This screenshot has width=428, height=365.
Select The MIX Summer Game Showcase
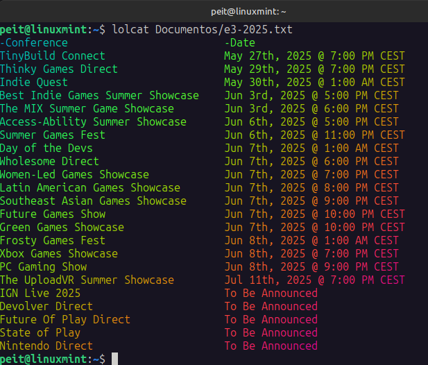[x=87, y=109]
